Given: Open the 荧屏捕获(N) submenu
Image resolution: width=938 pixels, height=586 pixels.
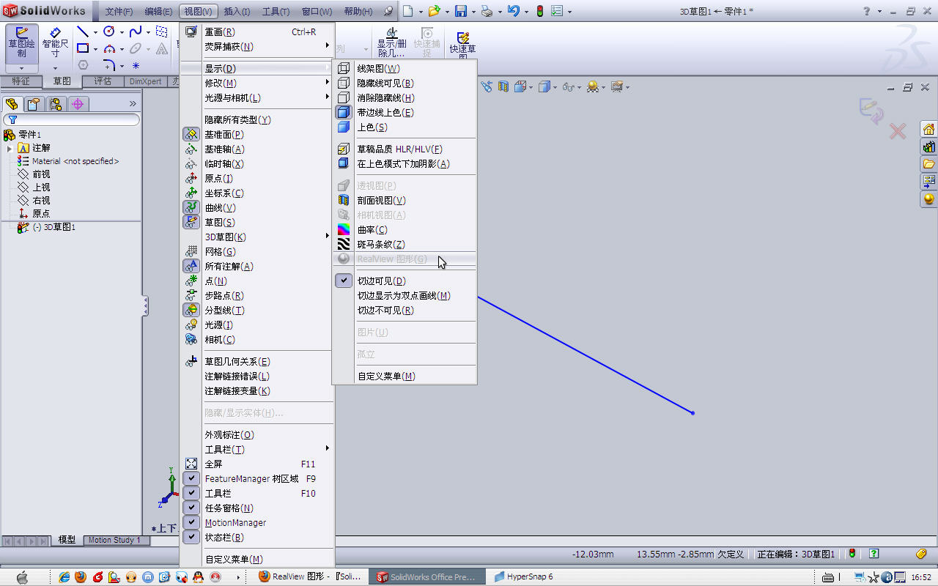Looking at the screenshot, I should click(256, 46).
